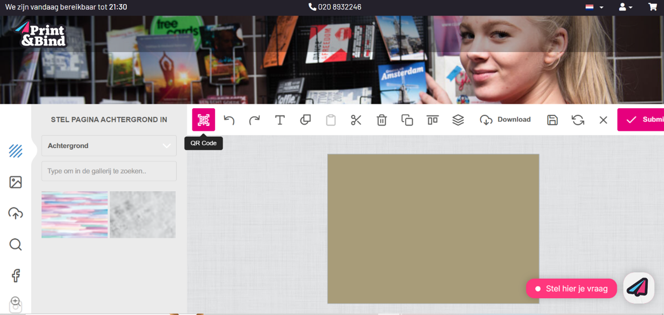
Task: Open the search sidebar tab
Action: (x=15, y=245)
